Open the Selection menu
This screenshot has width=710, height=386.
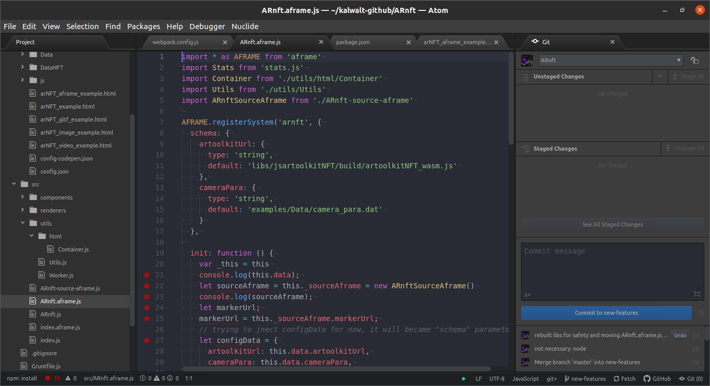click(x=83, y=26)
